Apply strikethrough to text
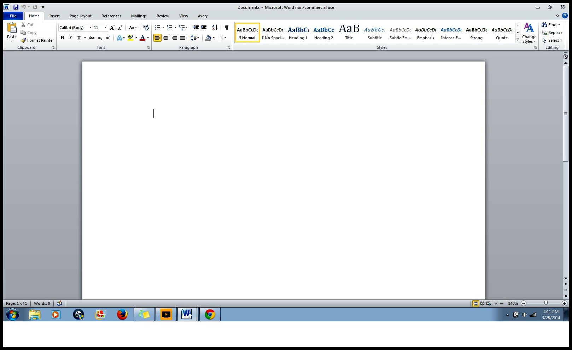572x350 pixels. pos(92,38)
